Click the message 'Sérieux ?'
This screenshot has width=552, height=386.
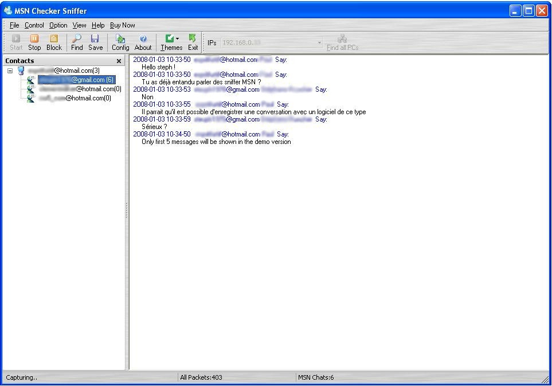point(154,127)
